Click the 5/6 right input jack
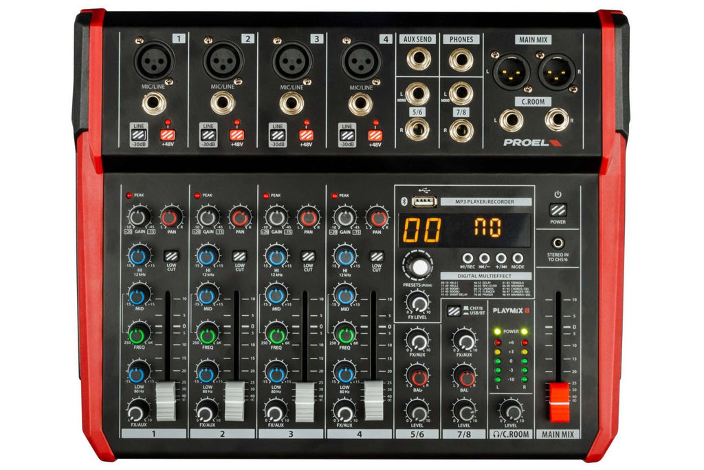Image resolution: width=704 pixels, height=470 pixels. 417,129
